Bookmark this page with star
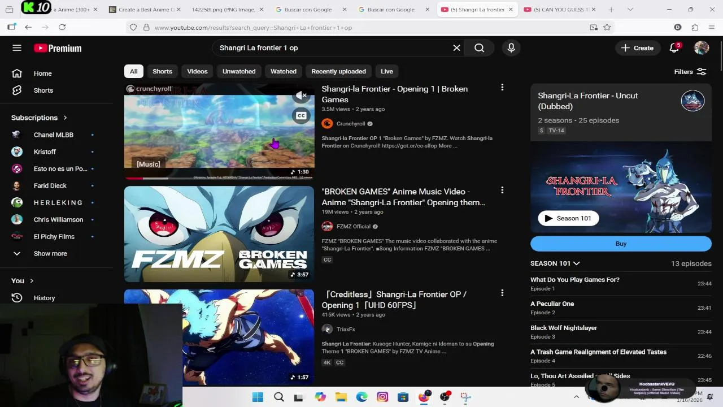Screen dimensions: 723x407 point(607,27)
